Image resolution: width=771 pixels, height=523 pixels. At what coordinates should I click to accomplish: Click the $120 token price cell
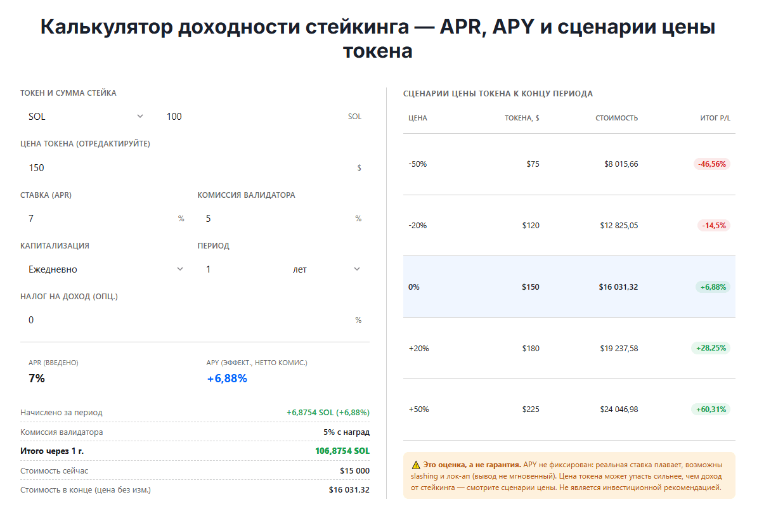[x=531, y=226]
